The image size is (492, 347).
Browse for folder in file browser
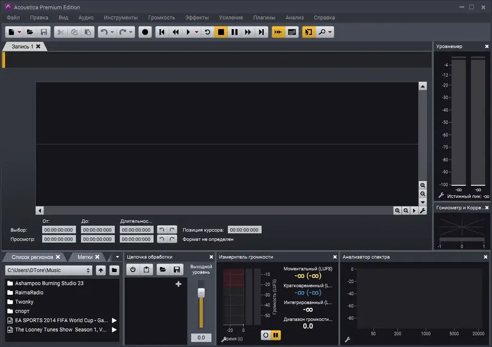tap(114, 270)
